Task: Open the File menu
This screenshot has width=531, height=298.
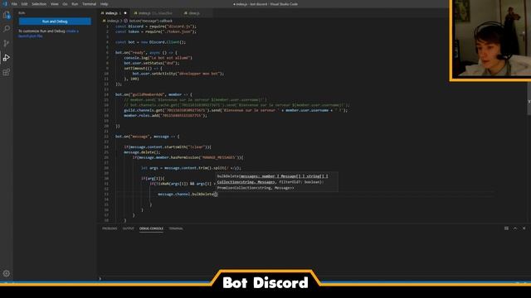Action: (x=14, y=4)
